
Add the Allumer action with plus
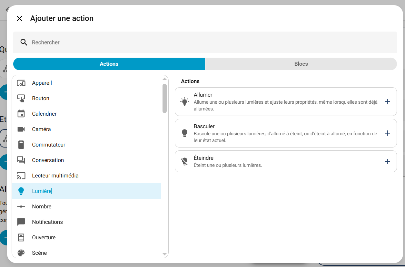click(387, 102)
